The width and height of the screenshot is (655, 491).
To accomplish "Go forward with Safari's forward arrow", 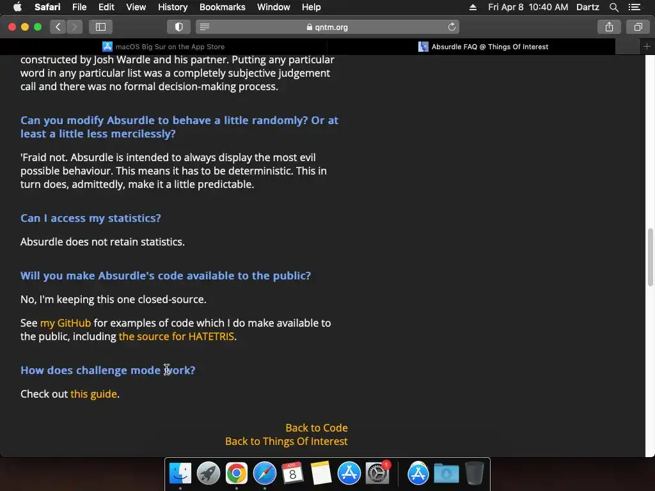I will coord(74,27).
